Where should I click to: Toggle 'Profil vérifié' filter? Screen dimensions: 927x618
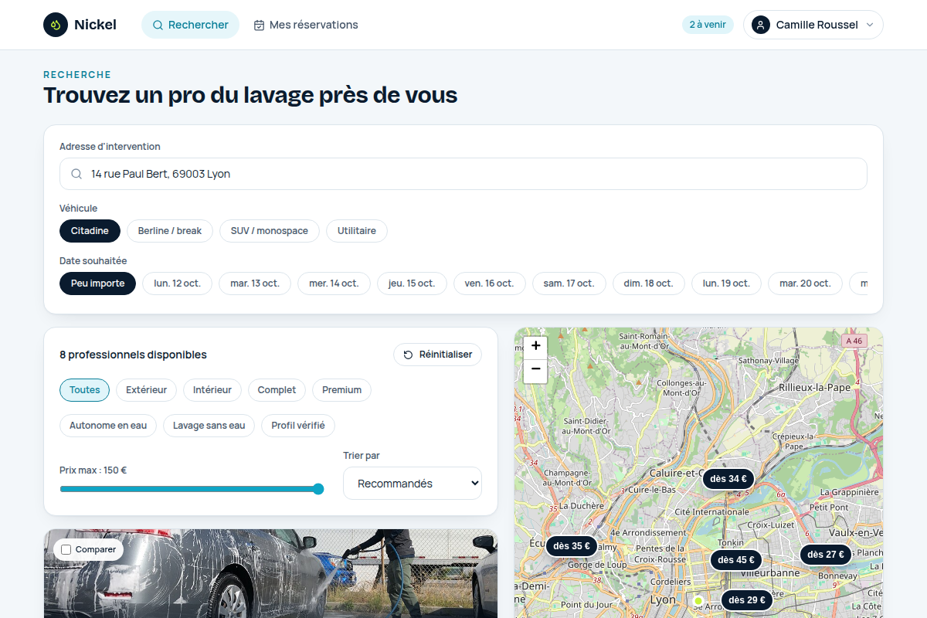tap(298, 426)
